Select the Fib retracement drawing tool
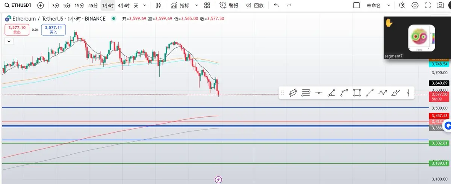451x184 pixels. click(306, 93)
